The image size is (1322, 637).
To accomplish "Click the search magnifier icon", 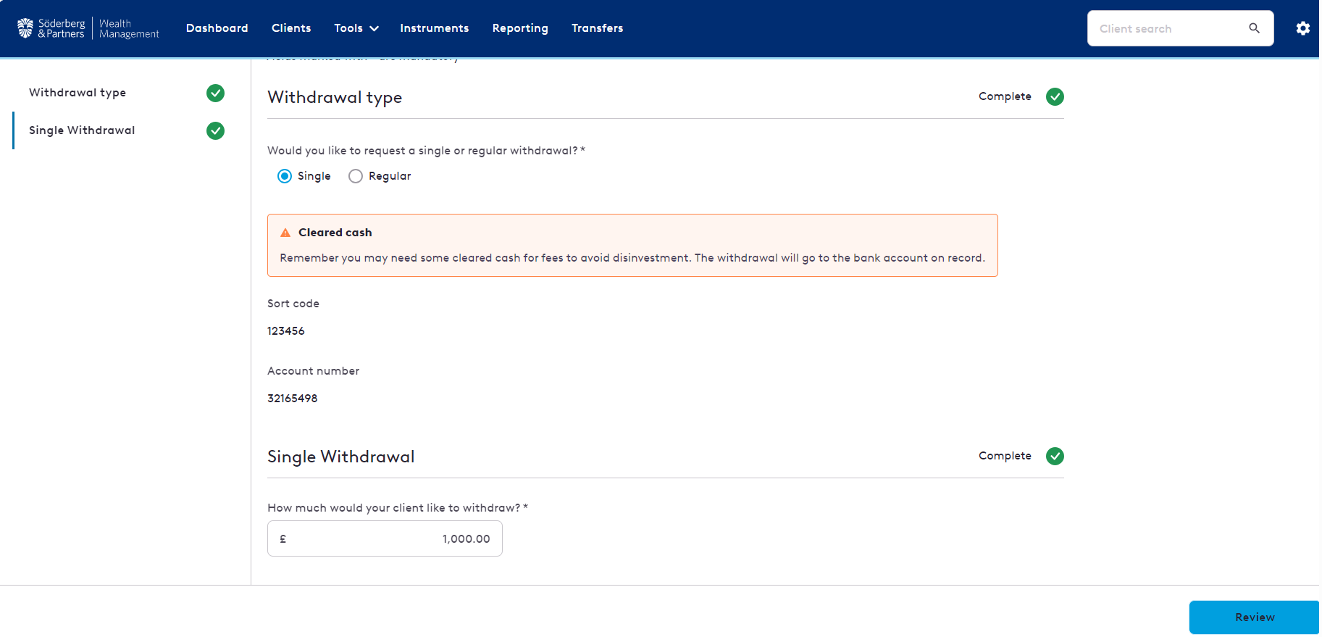I will tap(1254, 28).
